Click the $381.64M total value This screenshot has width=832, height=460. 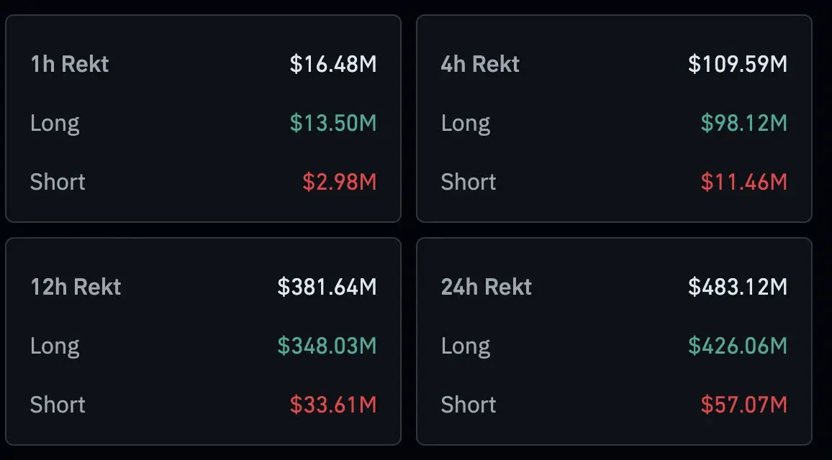[327, 287]
